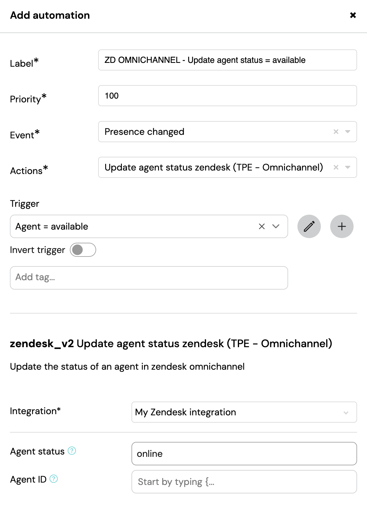Click the Priority field showing 100
The image size is (367, 513).
227,96
